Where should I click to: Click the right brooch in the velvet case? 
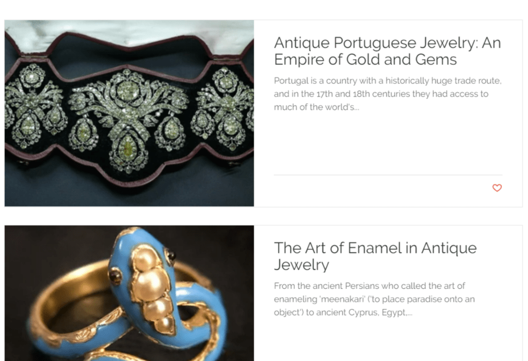coord(224,108)
